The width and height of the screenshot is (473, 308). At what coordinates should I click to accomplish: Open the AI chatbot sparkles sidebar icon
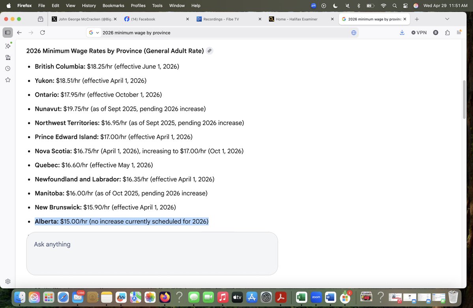(7, 46)
